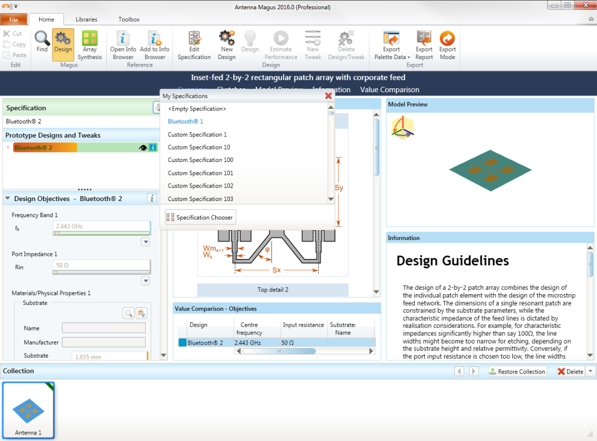Expand the Port Impedance 1 dropdown arrow
The height and width of the screenshot is (441, 597).
(x=145, y=281)
